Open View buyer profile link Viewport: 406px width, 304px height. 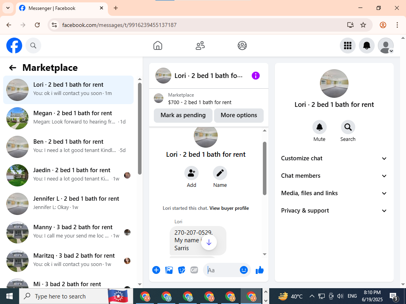(229, 208)
